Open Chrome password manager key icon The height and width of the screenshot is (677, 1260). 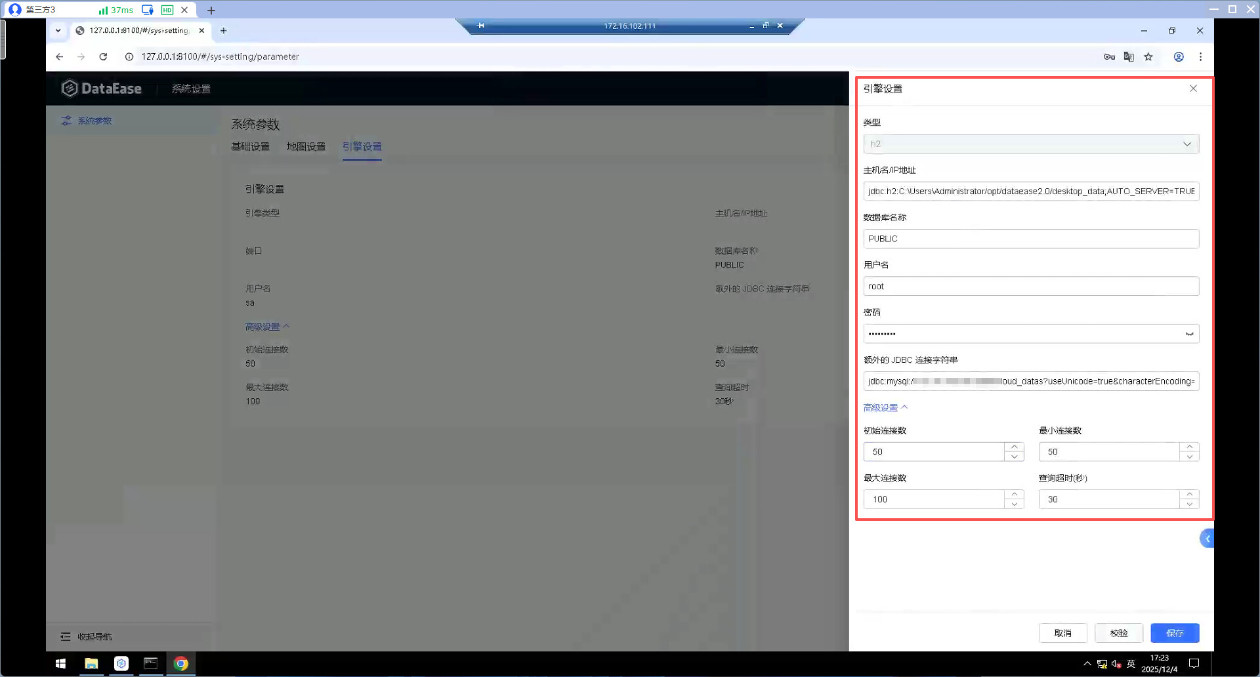pyautogui.click(x=1109, y=57)
